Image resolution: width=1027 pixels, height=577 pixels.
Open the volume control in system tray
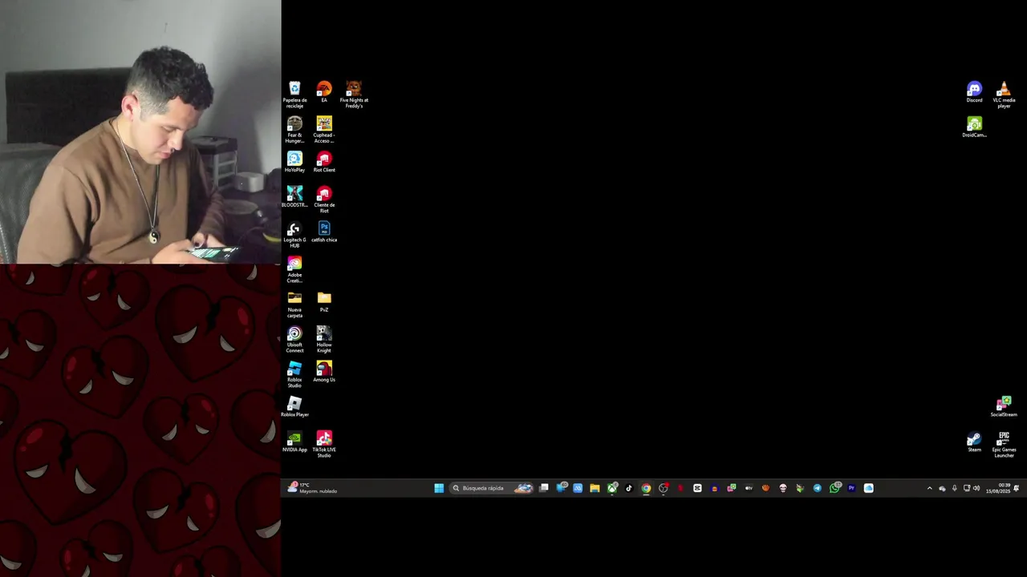tap(976, 488)
